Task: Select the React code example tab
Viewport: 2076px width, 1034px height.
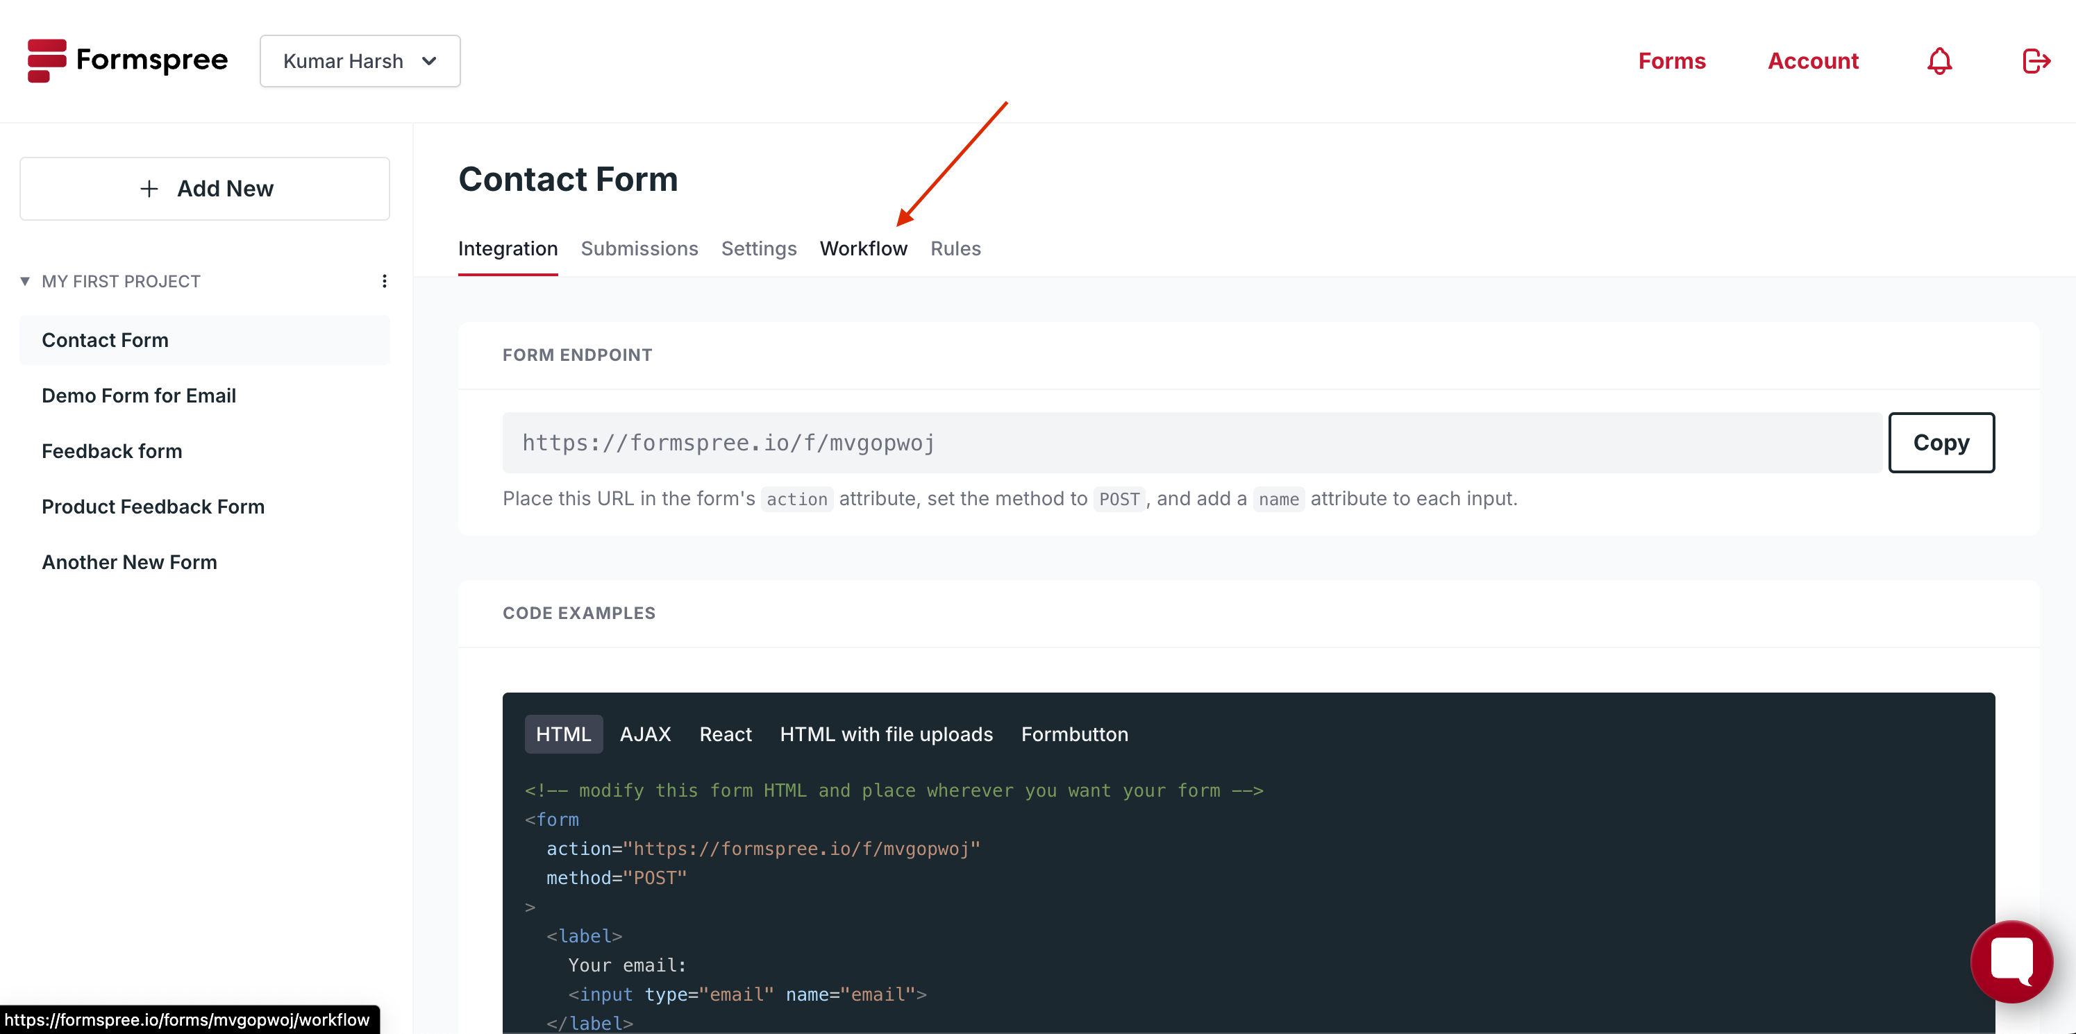Action: [x=724, y=734]
